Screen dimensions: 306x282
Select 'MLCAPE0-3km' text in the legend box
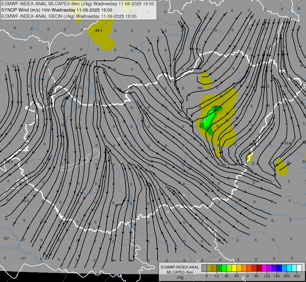[180, 272]
